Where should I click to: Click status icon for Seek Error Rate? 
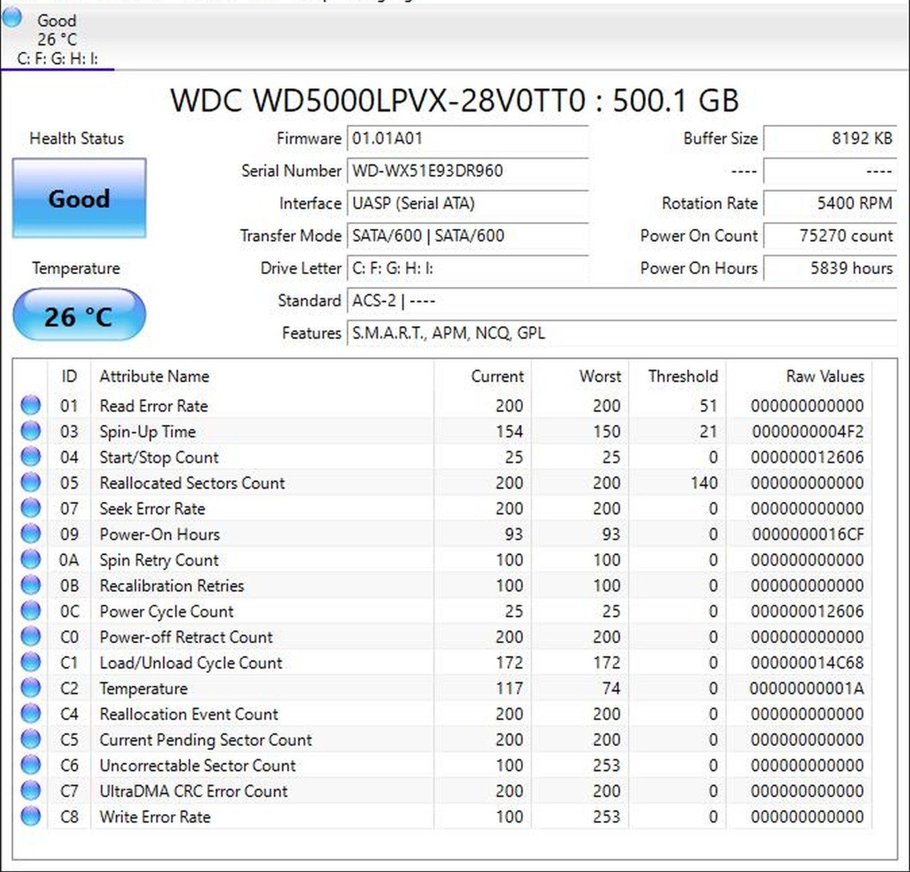[31, 507]
